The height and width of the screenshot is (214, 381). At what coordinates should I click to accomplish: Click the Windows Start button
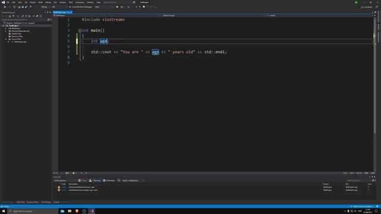tap(4, 211)
